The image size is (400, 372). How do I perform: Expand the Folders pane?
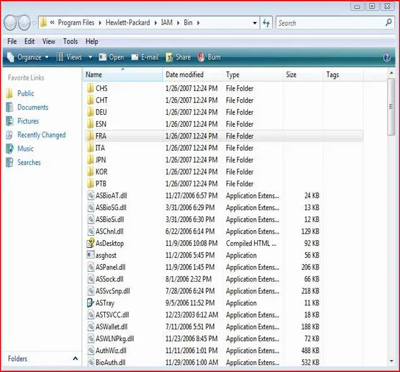[76, 359]
